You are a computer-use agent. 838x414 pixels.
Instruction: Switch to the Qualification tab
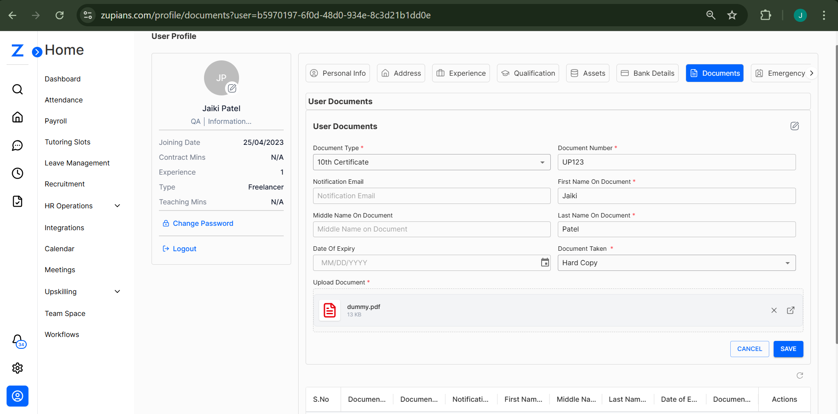[x=528, y=73]
